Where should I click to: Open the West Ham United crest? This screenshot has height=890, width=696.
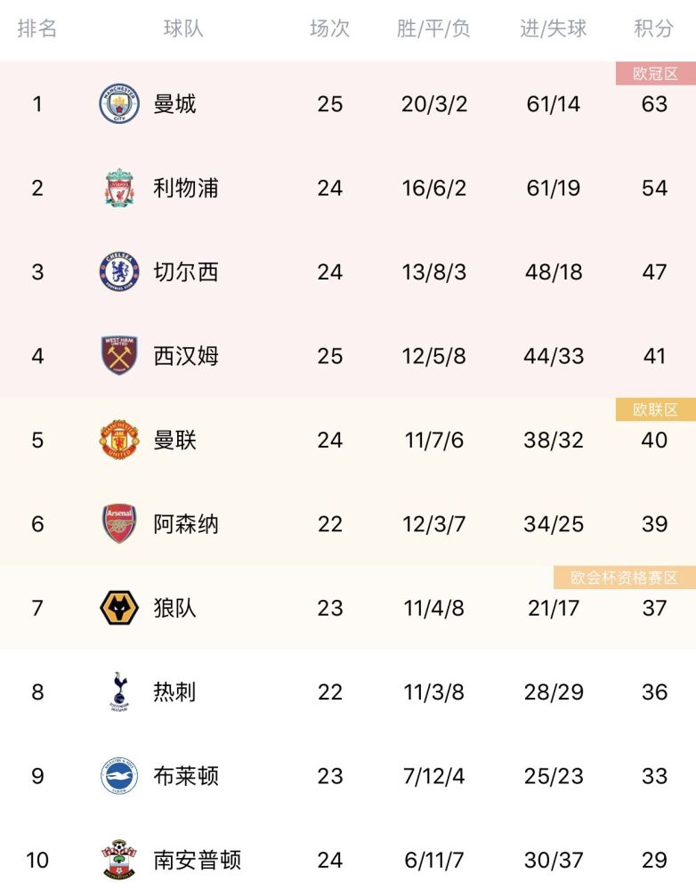119,356
